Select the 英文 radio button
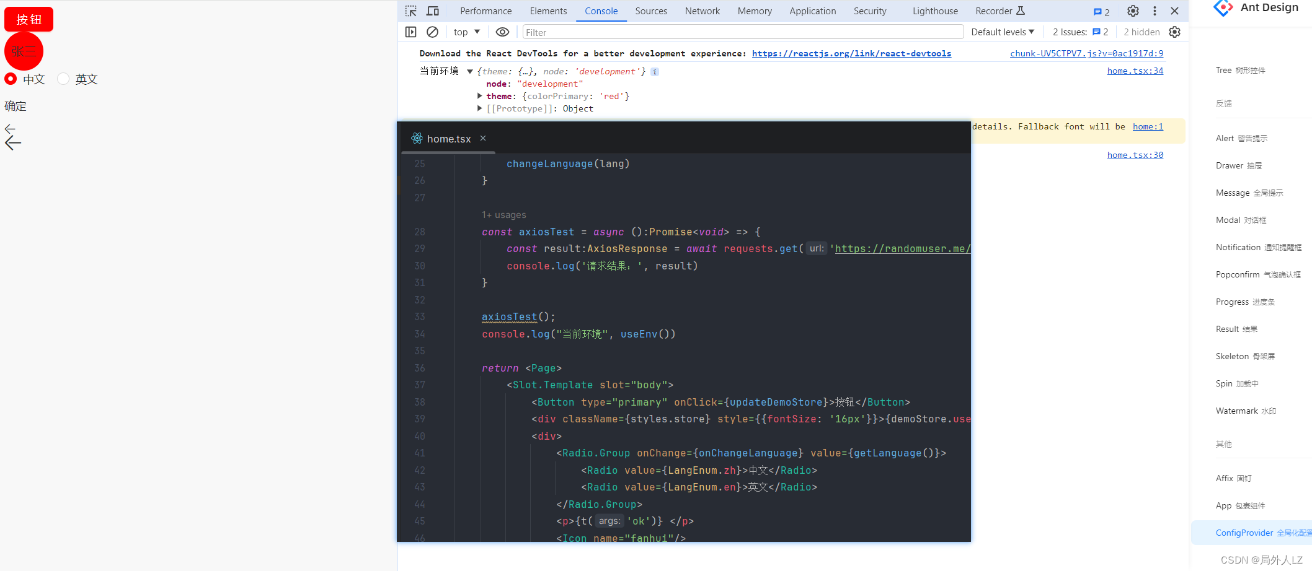Screen dimensions: 1312x571 coord(63,79)
